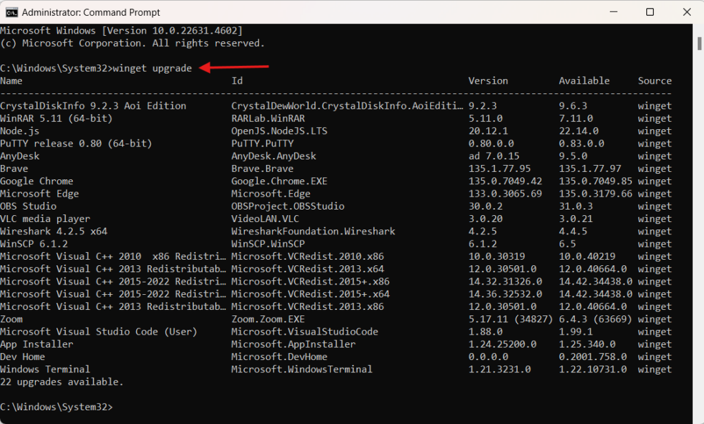Click the 'Zoom' package name
The width and height of the screenshot is (704, 424).
coord(11,320)
